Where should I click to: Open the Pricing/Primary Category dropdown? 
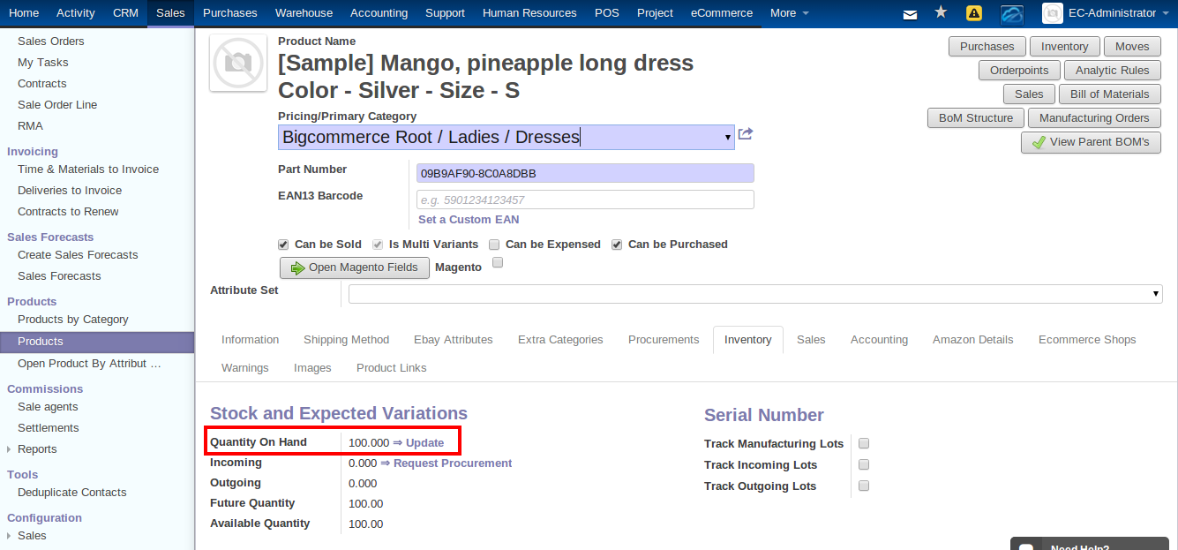pyautogui.click(x=727, y=138)
